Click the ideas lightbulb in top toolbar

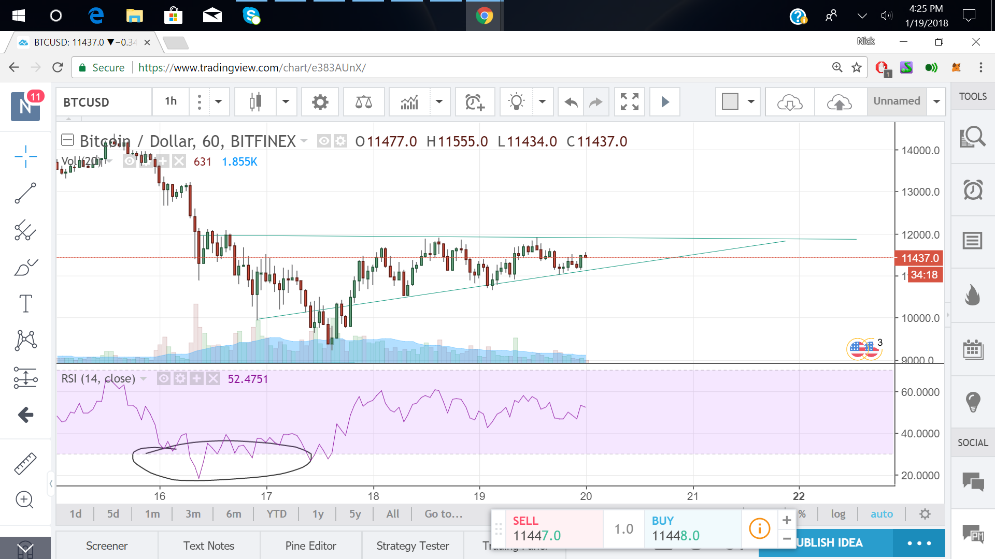pyautogui.click(x=516, y=102)
